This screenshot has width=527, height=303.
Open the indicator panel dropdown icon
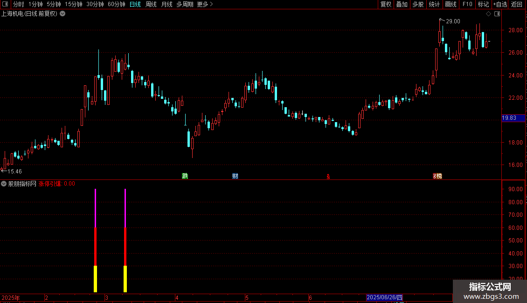[x=4, y=184]
